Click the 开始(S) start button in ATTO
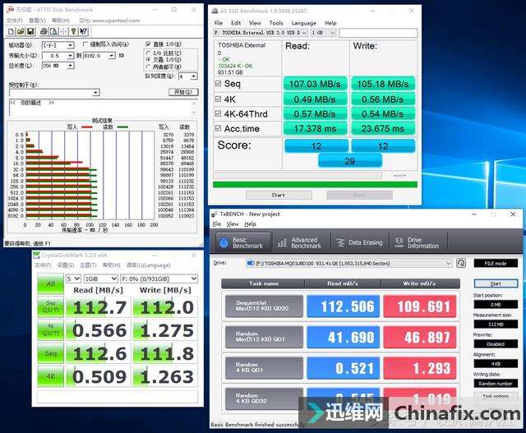The width and height of the screenshot is (526, 433). tap(183, 92)
